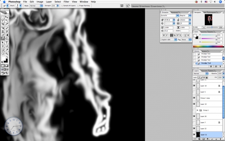Show Group 1 visibility box
The width and height of the screenshot is (225, 141).
click(x=194, y=110)
